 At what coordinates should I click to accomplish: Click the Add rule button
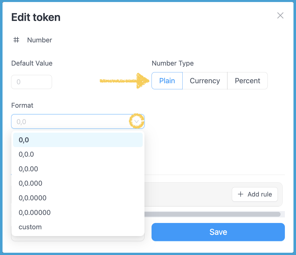point(255,194)
